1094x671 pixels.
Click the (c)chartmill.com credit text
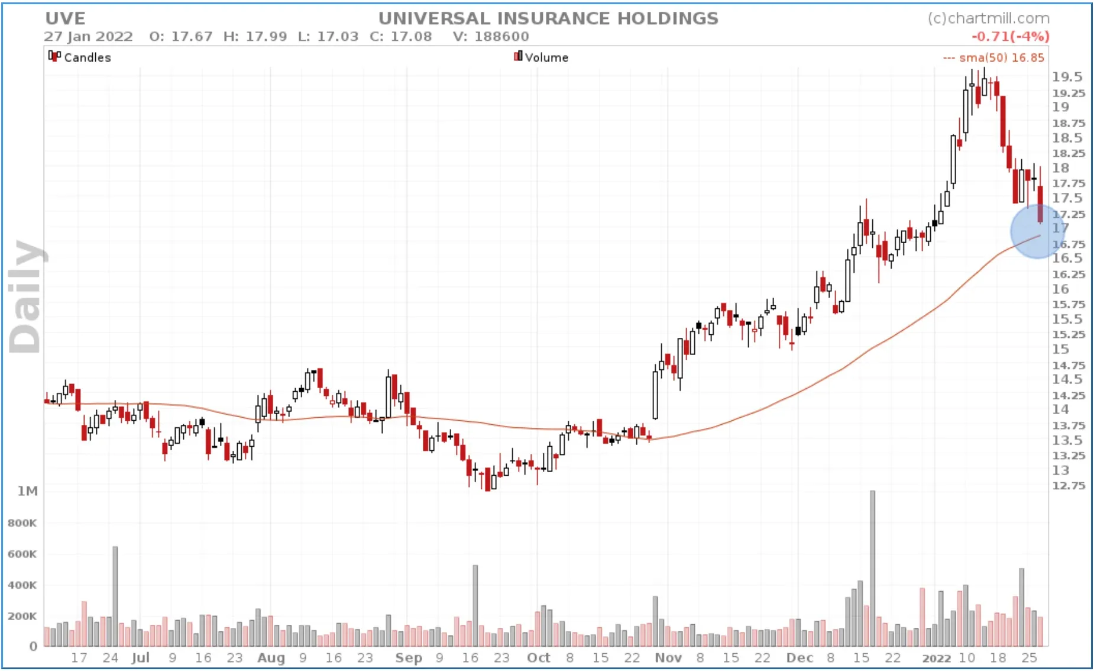988,19
